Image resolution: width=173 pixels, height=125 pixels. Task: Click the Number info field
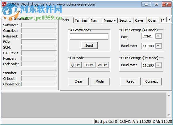tap(39, 58)
